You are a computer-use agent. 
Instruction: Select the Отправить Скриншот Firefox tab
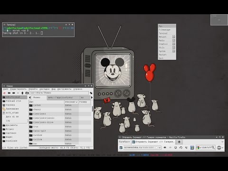click(153, 142)
